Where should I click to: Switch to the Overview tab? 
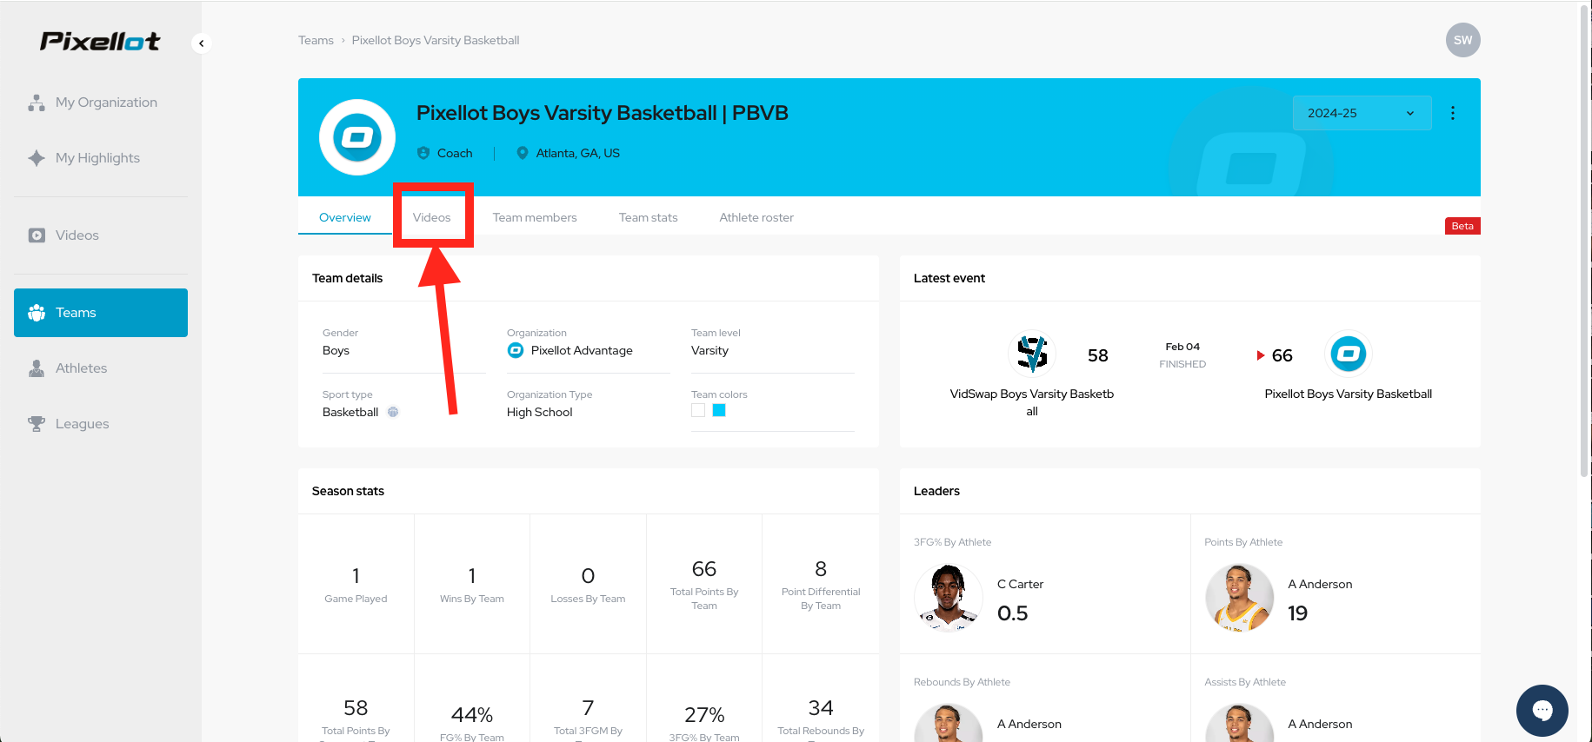(345, 217)
